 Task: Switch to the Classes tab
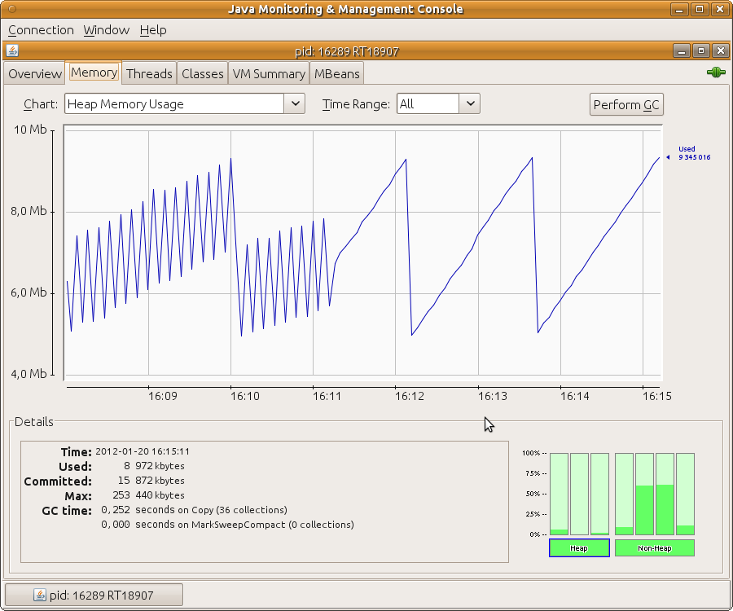(x=202, y=73)
